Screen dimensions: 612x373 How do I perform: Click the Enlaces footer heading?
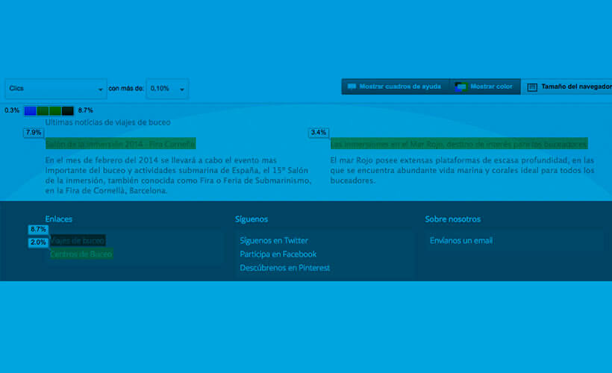(x=58, y=219)
